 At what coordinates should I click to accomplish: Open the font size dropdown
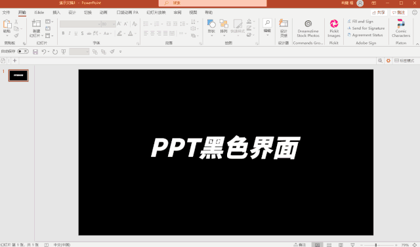click(x=114, y=24)
